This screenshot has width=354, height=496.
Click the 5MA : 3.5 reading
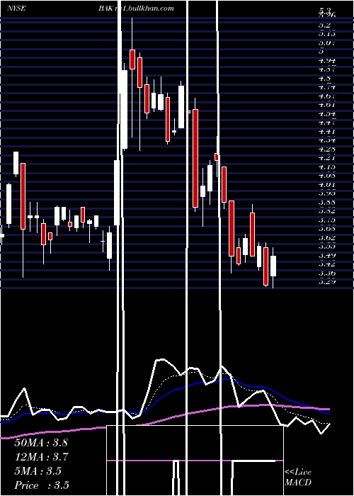[38, 471]
